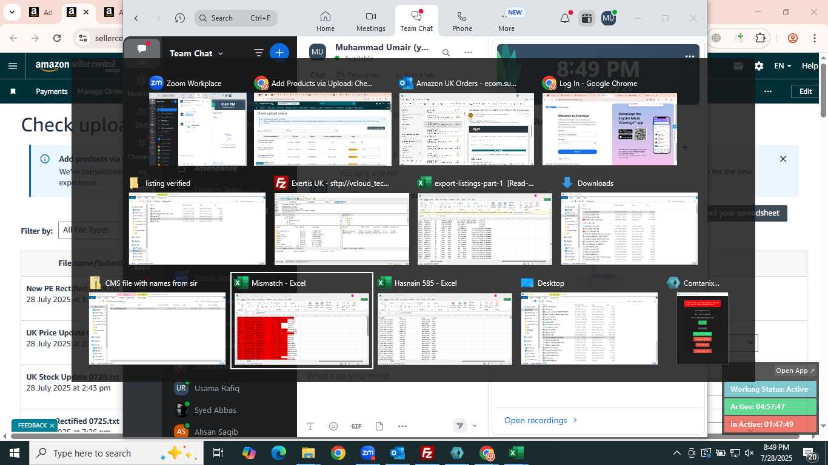Screen dimensions: 828x465
Task: Click Zoom new chat plus button
Action: pos(279,53)
